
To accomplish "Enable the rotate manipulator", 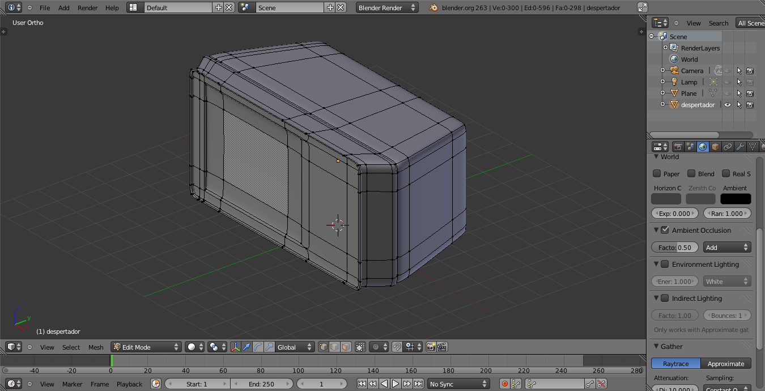I will [x=258, y=347].
